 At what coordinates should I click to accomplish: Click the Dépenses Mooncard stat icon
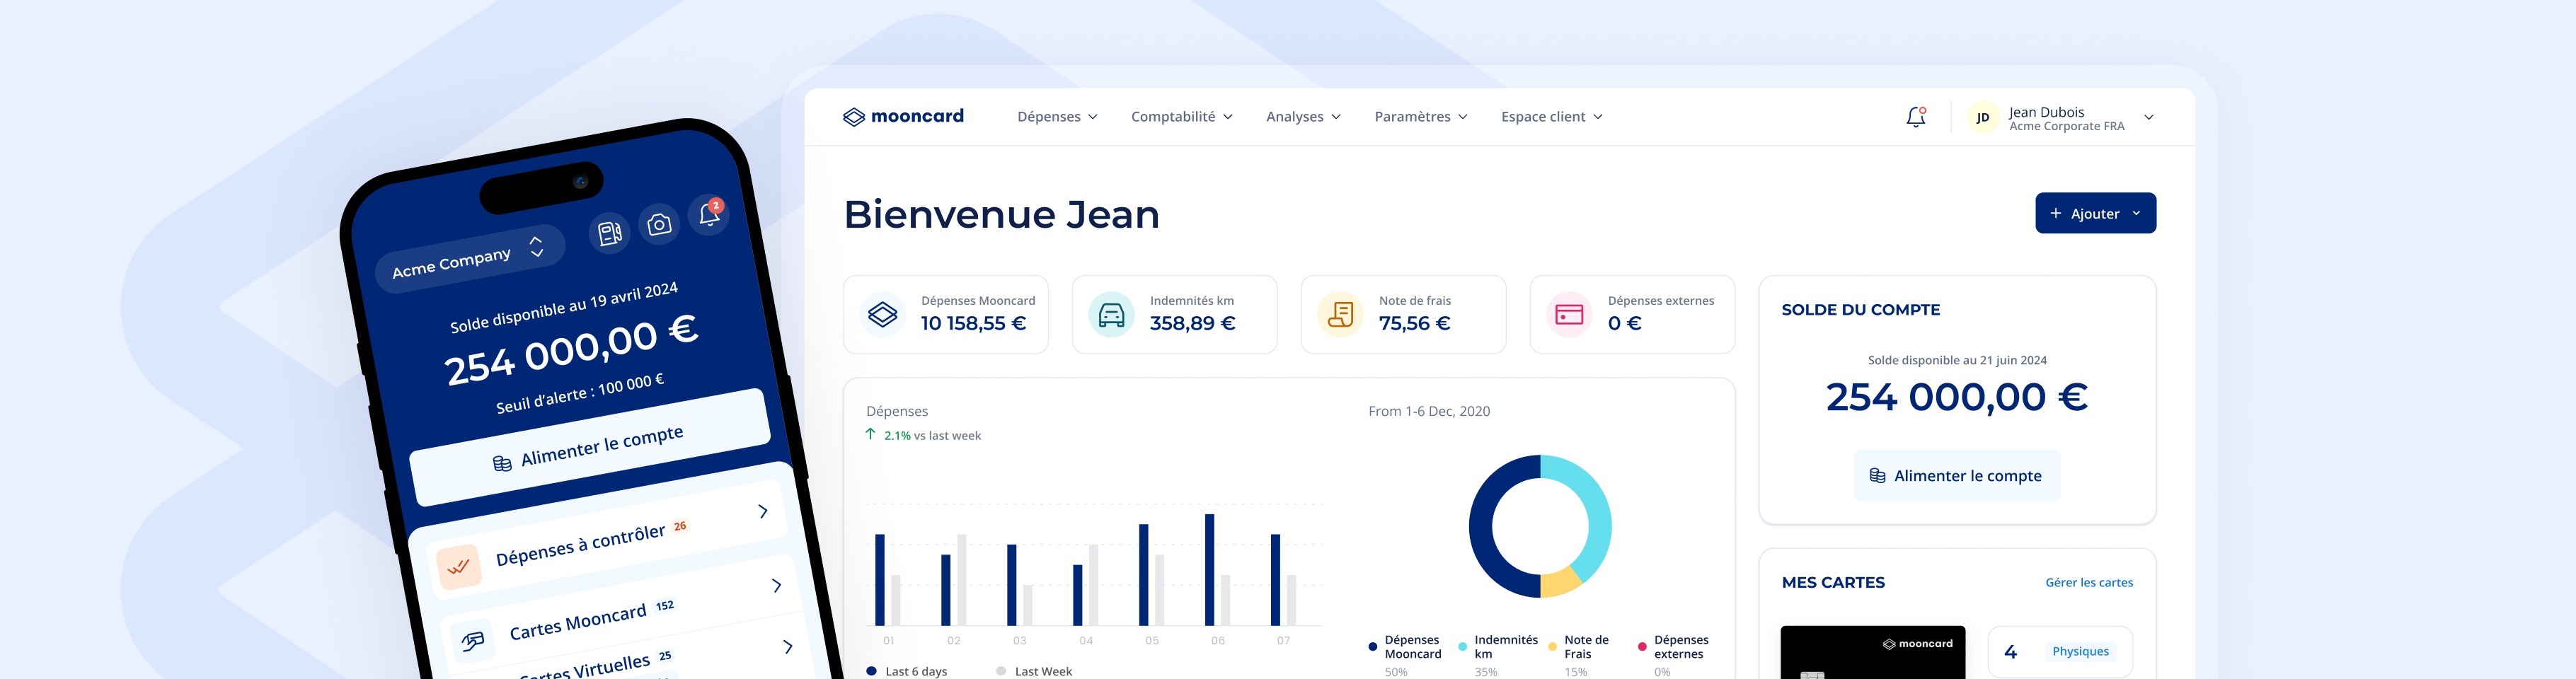pos(882,315)
